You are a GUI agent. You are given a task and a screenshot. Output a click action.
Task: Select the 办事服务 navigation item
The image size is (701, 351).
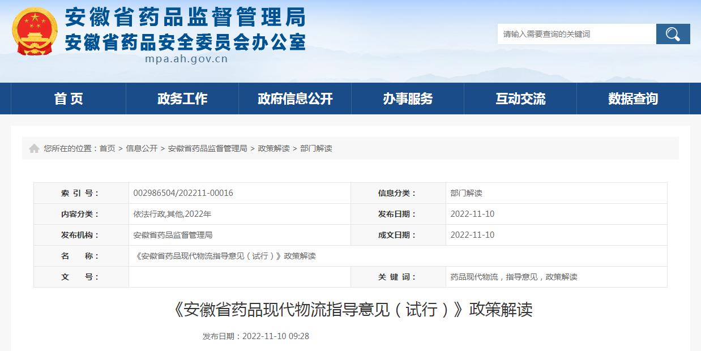click(408, 98)
